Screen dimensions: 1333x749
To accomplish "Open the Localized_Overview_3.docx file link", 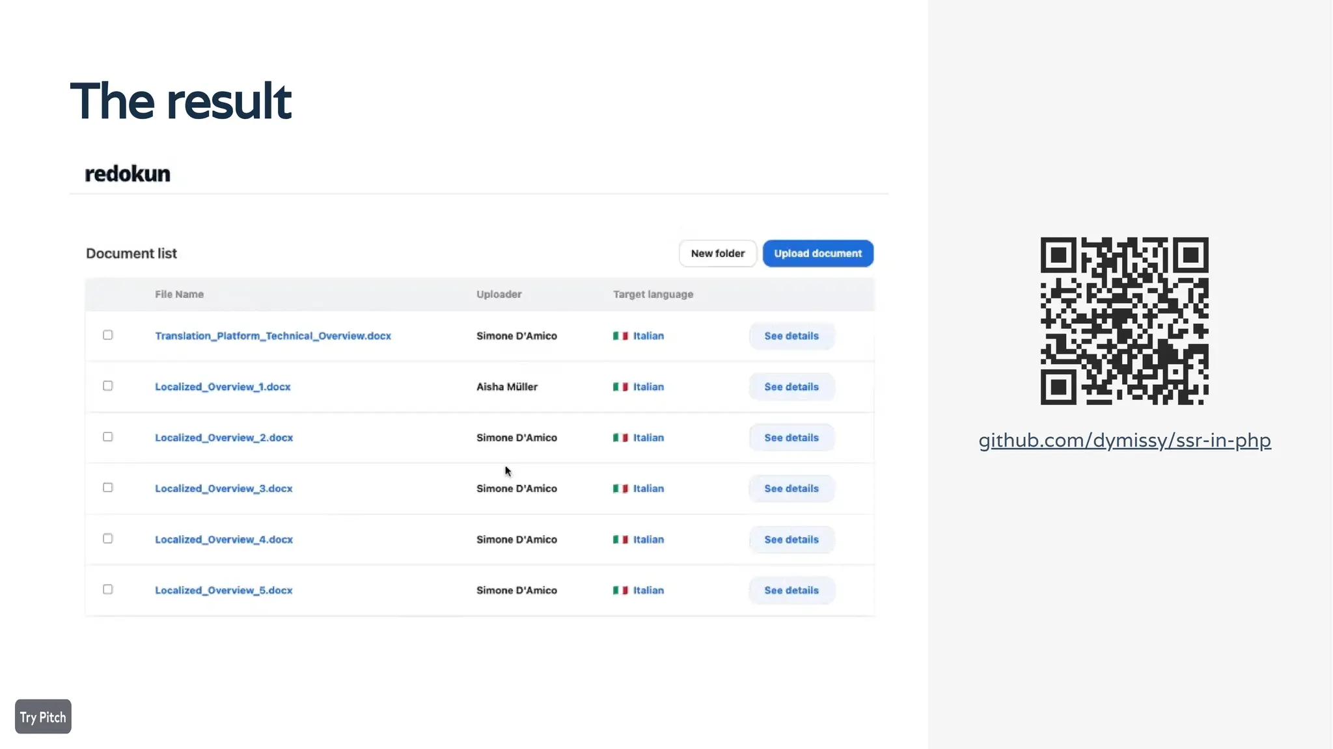I will [223, 488].
